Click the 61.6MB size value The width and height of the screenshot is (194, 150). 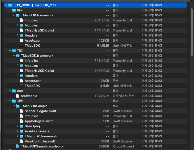(103, 45)
